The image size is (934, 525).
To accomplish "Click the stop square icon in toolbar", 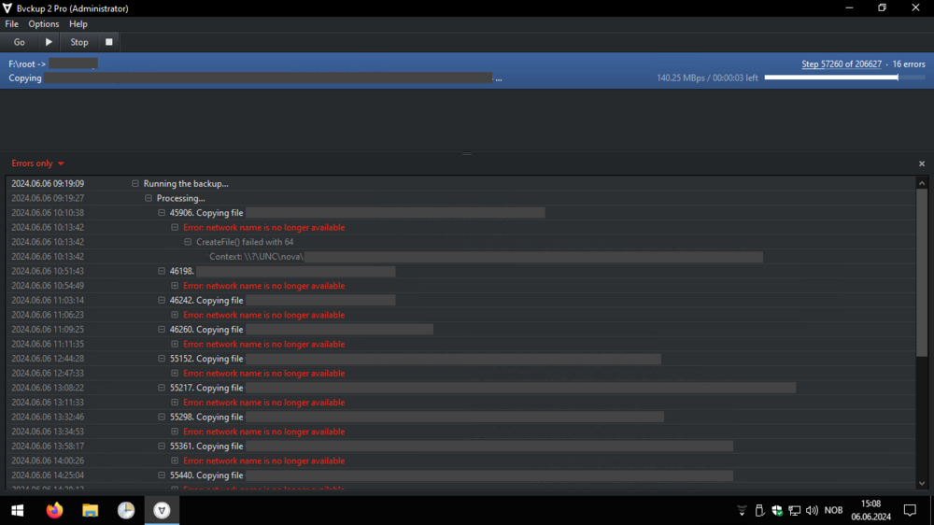I will coord(109,42).
